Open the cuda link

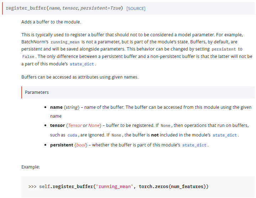click(72, 135)
